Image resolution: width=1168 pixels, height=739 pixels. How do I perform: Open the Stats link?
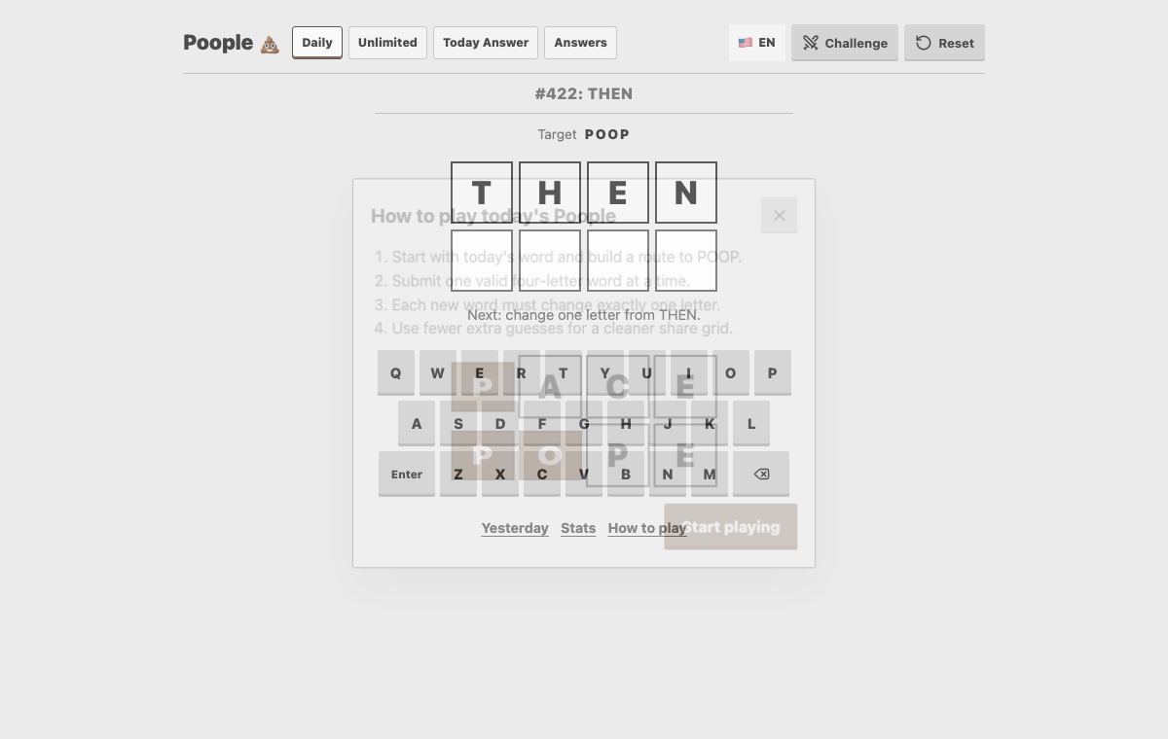578,528
